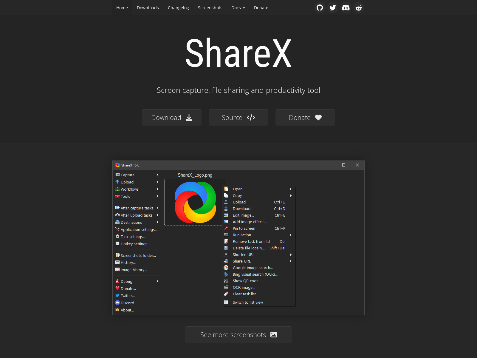Expand the Shorten URL submenu arrow

click(291, 255)
